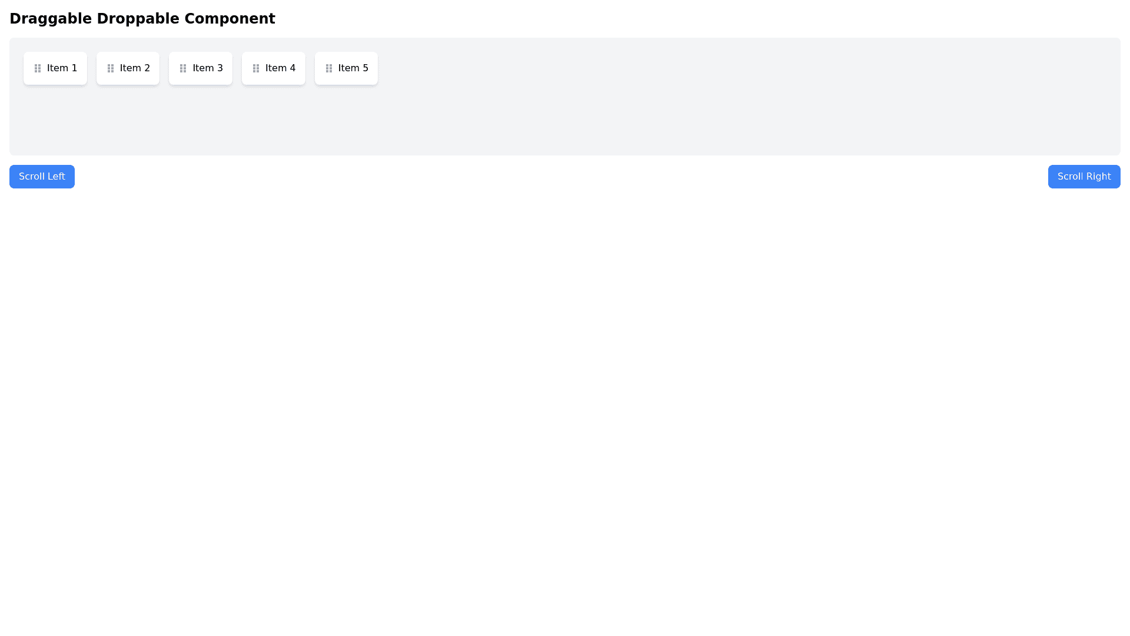Click the drag handle icon on Item 4
The height and width of the screenshot is (636, 1130).
click(255, 68)
